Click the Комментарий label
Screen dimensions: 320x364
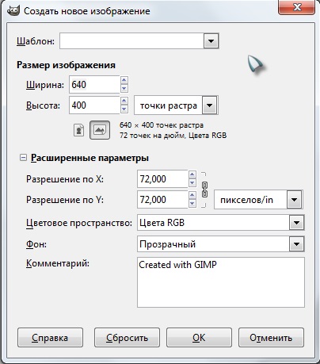[58, 263]
